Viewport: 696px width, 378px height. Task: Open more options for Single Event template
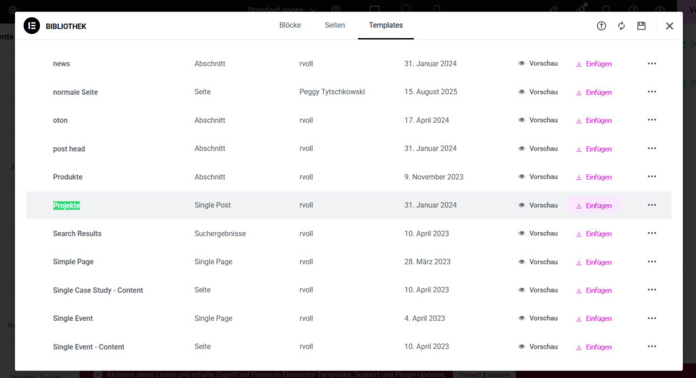(x=652, y=318)
